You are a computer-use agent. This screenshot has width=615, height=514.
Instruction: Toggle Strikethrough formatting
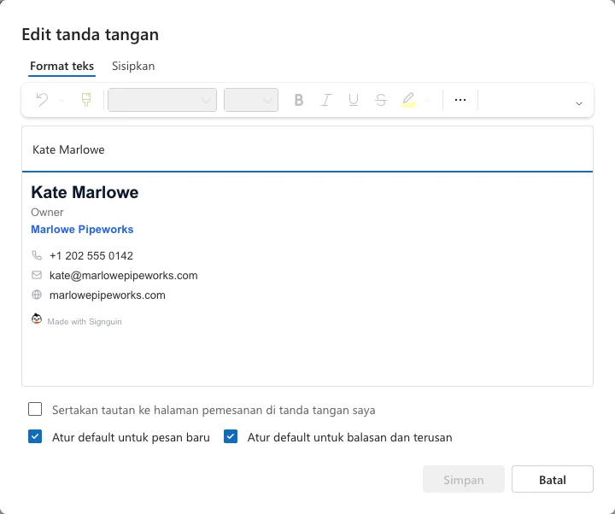pos(381,100)
